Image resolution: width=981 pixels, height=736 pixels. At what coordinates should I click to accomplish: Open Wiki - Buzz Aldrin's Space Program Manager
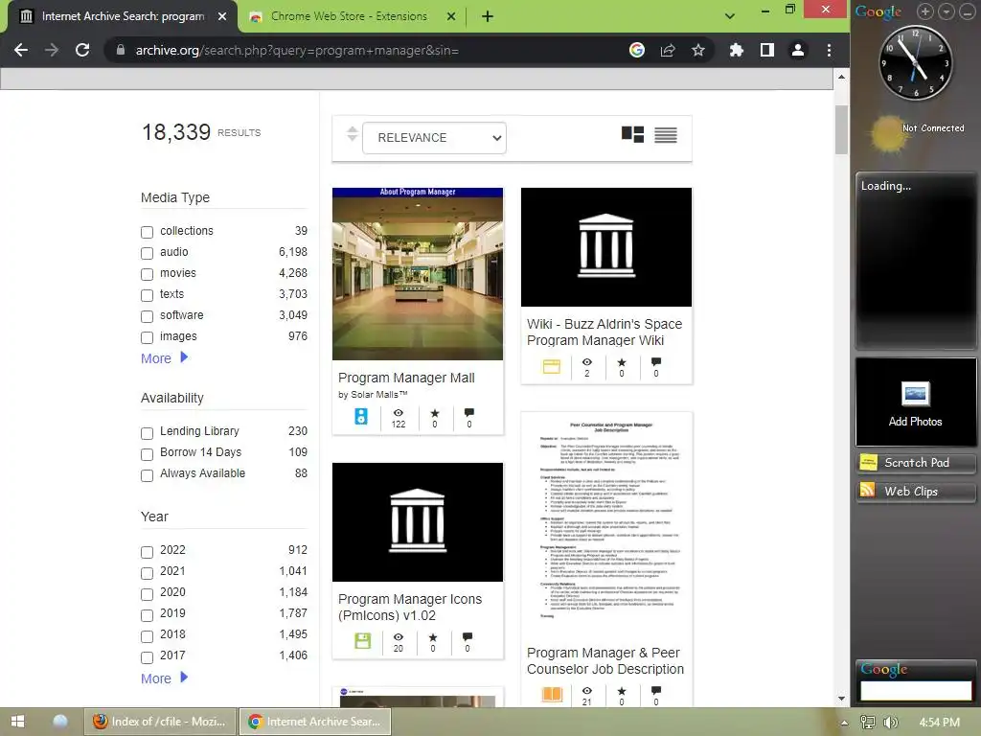[605, 332]
